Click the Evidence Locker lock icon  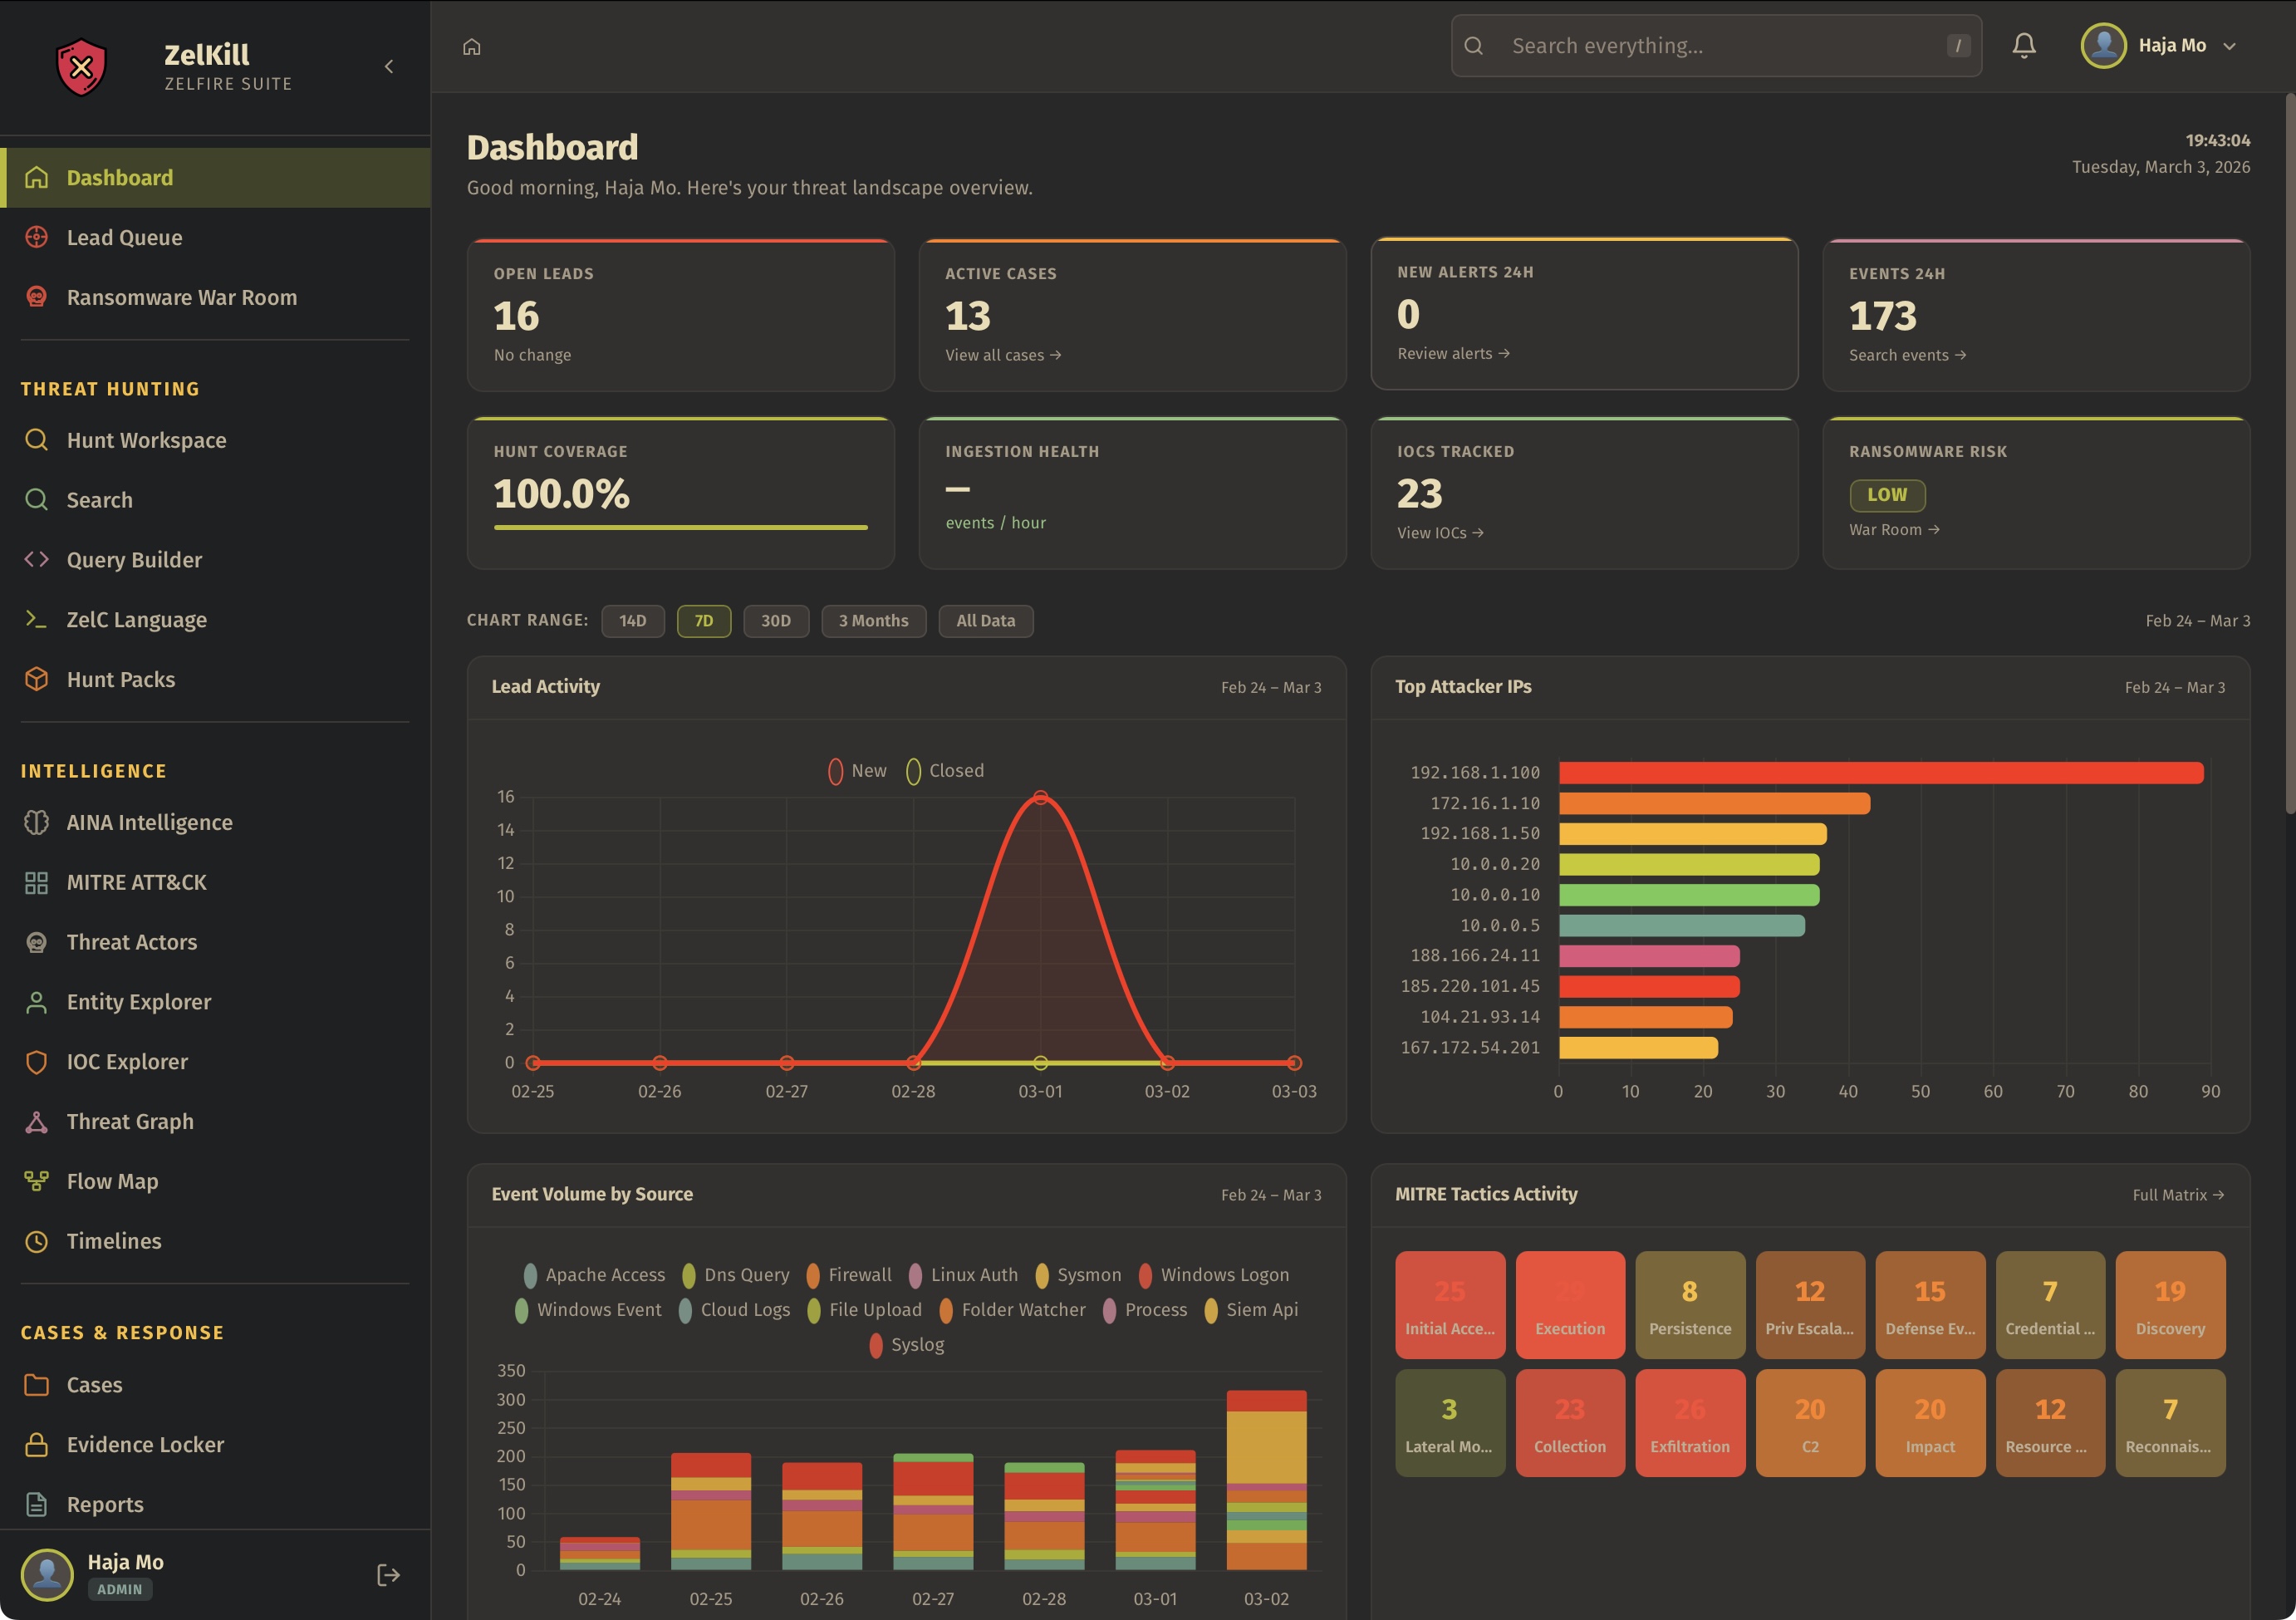tap(37, 1445)
